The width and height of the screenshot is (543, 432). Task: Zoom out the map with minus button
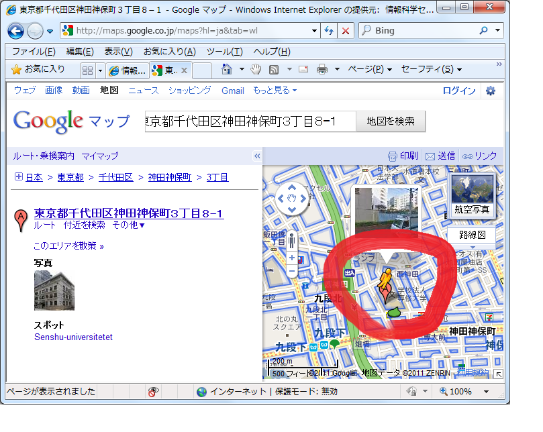click(x=292, y=271)
